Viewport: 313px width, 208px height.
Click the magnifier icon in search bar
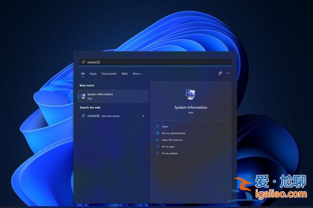click(83, 62)
